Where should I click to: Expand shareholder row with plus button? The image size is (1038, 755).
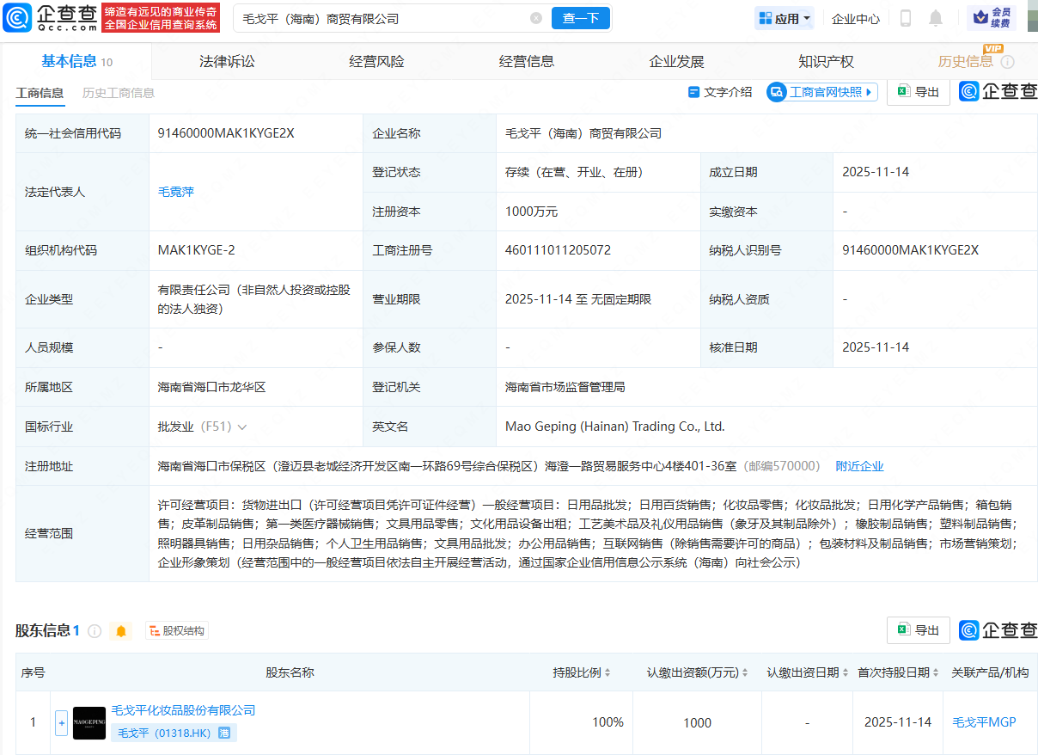click(61, 722)
